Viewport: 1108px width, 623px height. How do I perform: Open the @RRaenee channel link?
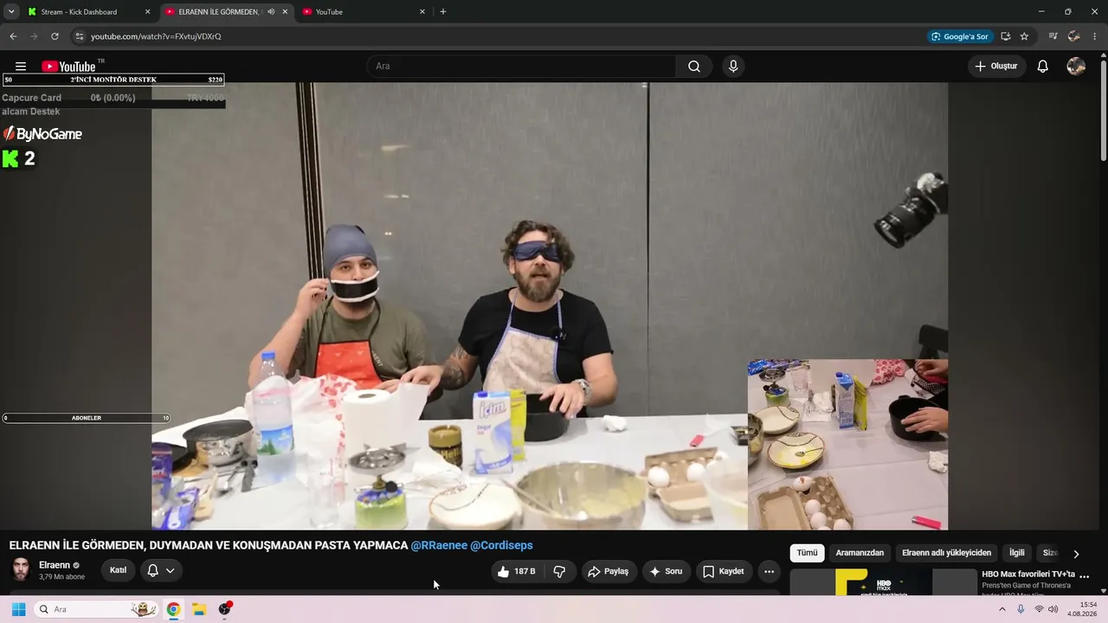point(439,545)
